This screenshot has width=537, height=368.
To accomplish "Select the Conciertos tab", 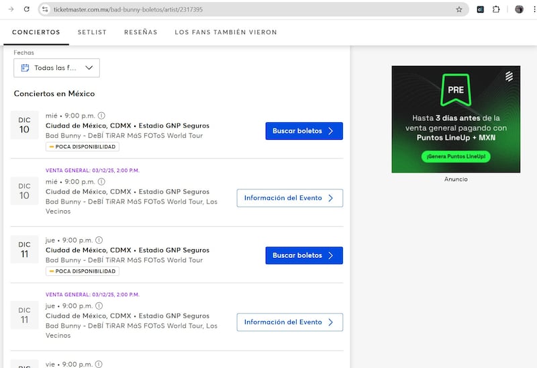I will pos(36,32).
